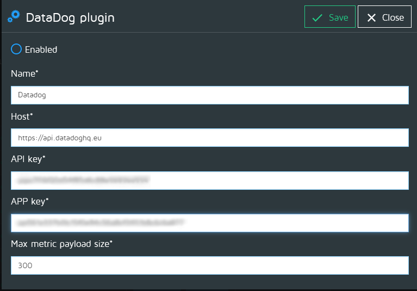Click the Host* field label
Screen dimensions: 417x291
click(x=22, y=116)
